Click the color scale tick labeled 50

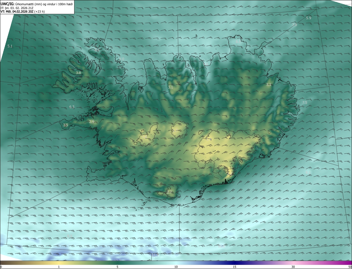(x=350, y=267)
